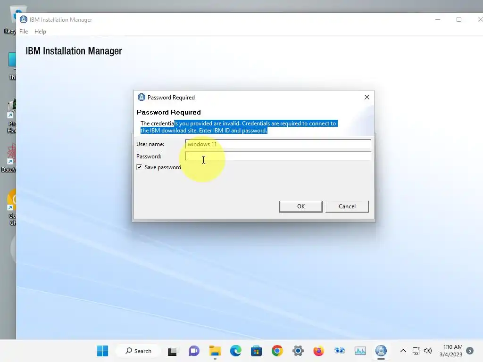Click IBM Installation Manager title bar icon
The height and width of the screenshot is (362, 483).
pyautogui.click(x=24, y=19)
